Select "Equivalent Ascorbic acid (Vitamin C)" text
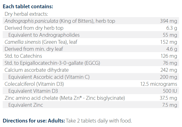This screenshot has height=127, width=182. pyautogui.click(x=49, y=77)
